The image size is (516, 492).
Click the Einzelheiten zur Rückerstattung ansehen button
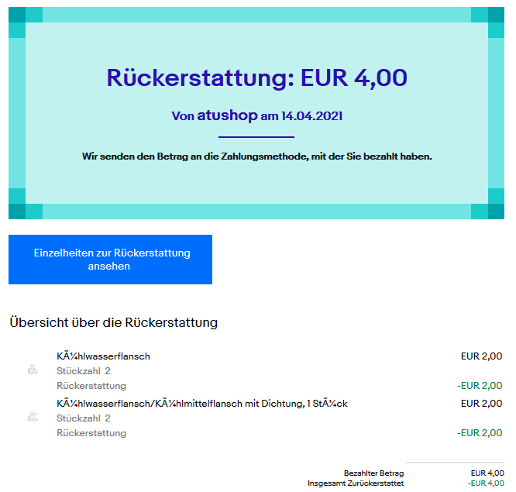(110, 260)
